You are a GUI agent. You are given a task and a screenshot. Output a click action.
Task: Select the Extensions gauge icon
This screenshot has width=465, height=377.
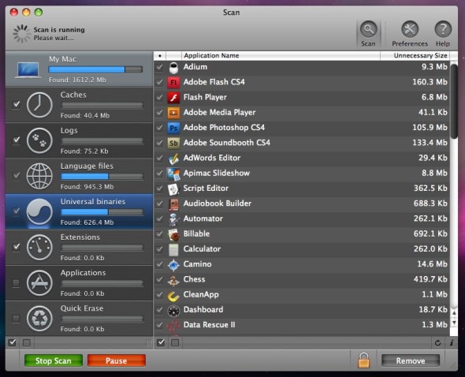pos(39,248)
